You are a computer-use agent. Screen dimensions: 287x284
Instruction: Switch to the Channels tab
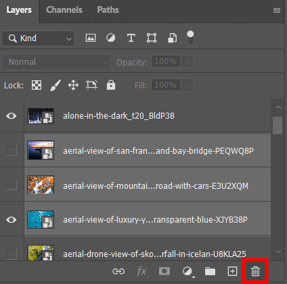64,9
